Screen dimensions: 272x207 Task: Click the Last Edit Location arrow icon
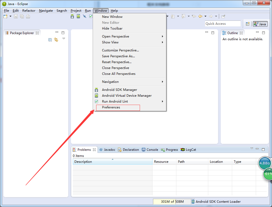coord(194,16)
